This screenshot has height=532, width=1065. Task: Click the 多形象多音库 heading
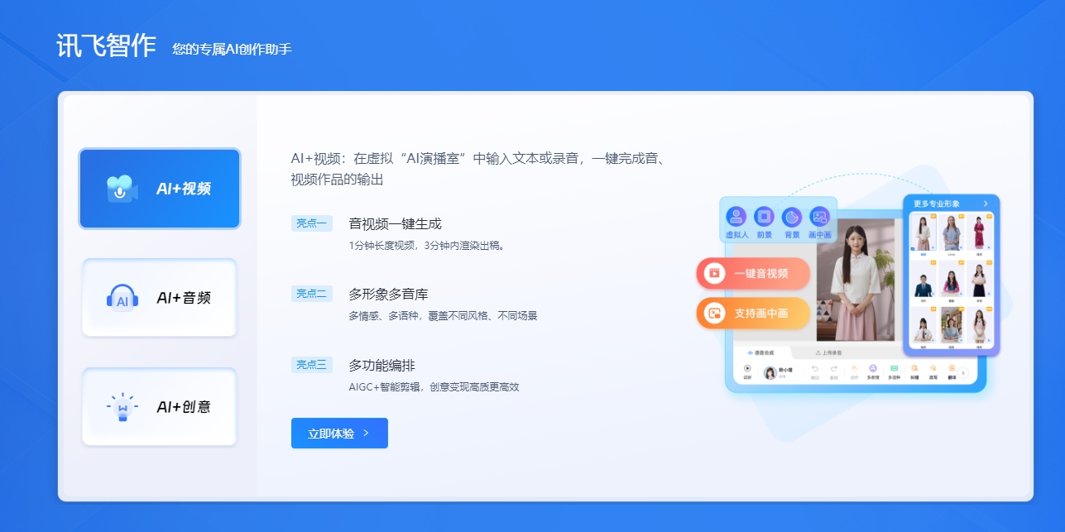pyautogui.click(x=388, y=294)
